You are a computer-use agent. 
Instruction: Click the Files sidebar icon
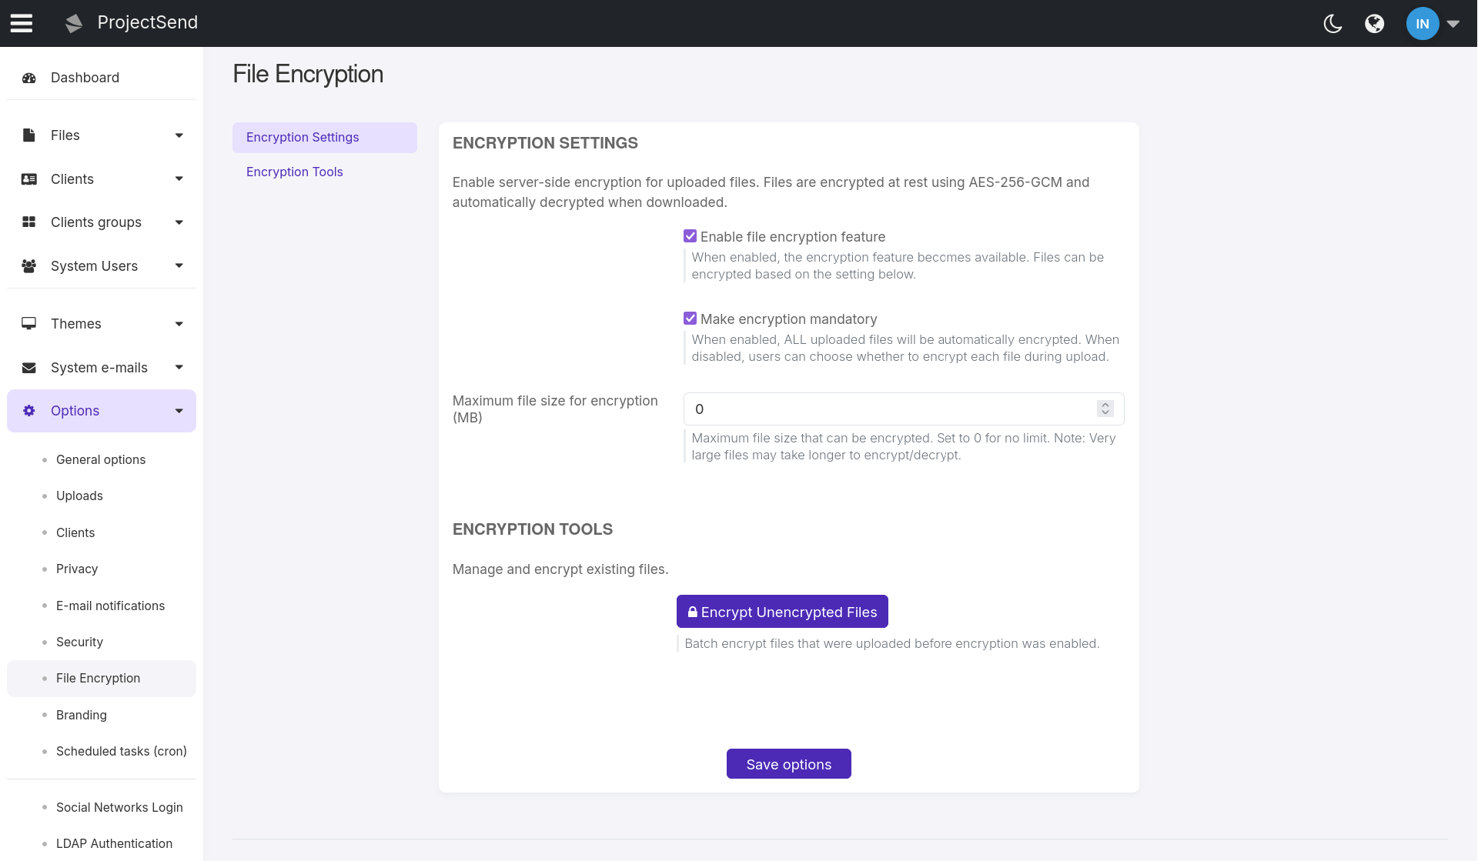[28, 135]
